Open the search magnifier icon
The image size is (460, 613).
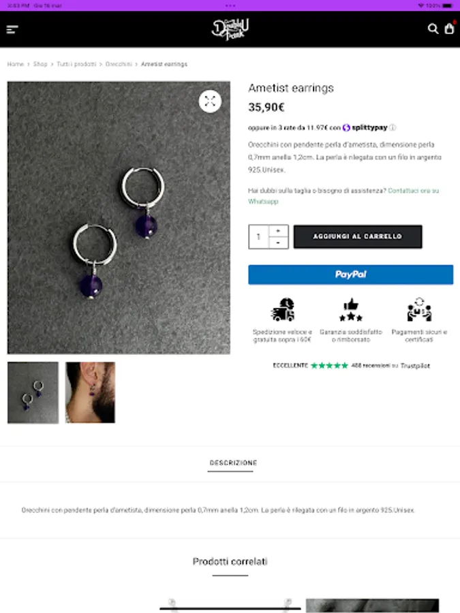click(433, 29)
